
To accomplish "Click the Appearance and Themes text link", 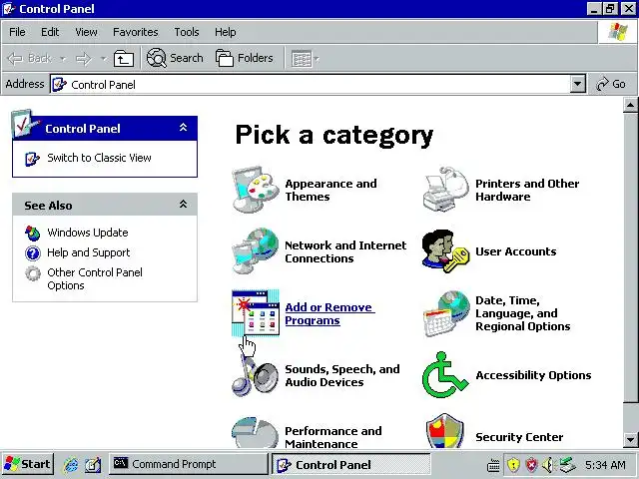I will pyautogui.click(x=330, y=190).
